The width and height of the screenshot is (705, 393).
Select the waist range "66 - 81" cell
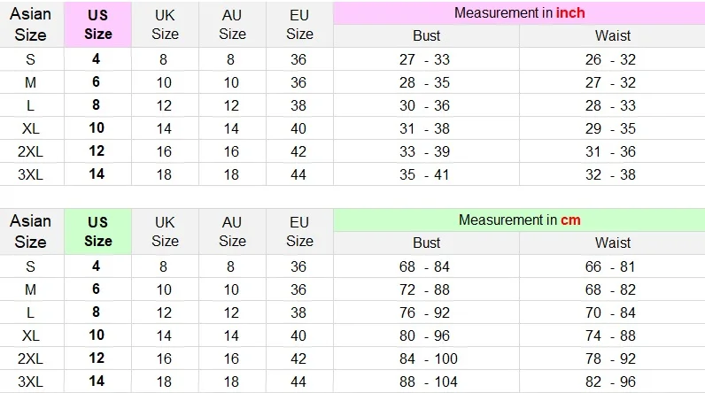coord(612,266)
